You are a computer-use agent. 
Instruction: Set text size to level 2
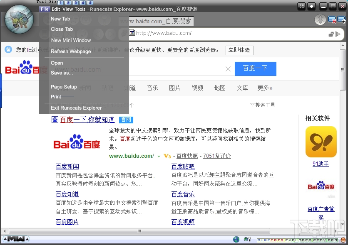click(x=68, y=2)
